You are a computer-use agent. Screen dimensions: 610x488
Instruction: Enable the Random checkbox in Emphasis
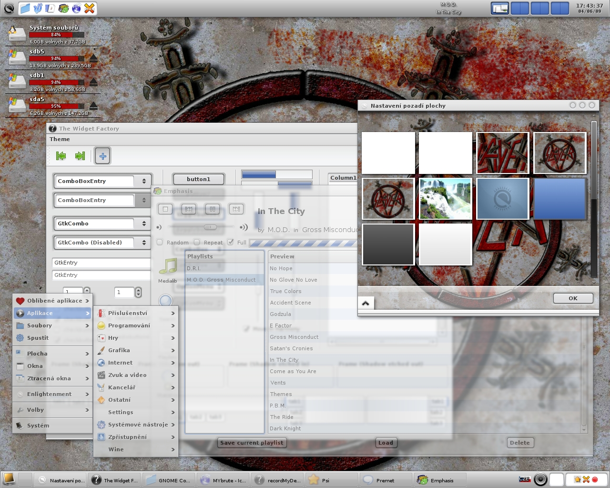coord(160,242)
